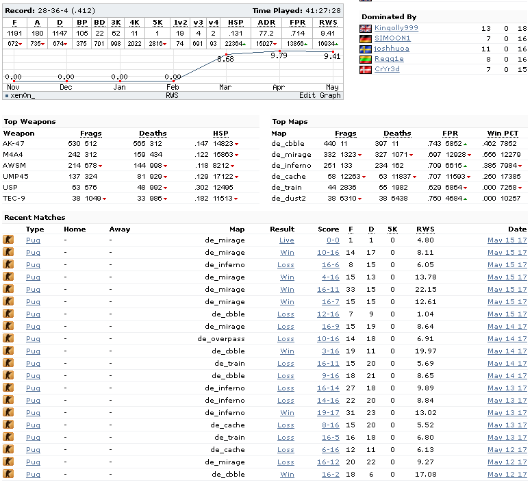Open the Pug link in the de_overpass row
The width and height of the screenshot is (532, 489).
tap(33, 339)
